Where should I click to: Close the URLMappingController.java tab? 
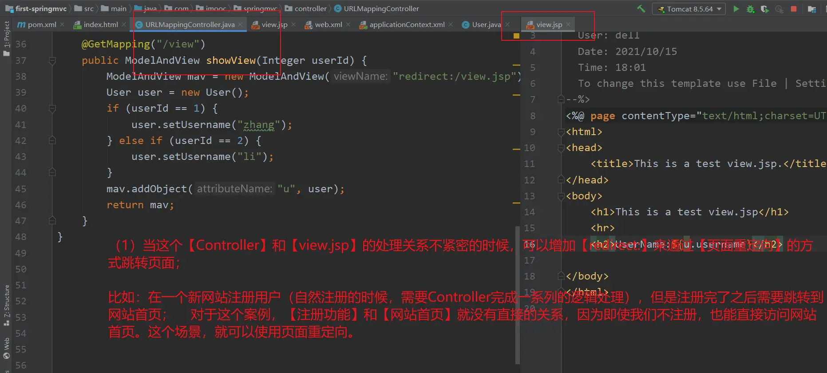pos(240,24)
